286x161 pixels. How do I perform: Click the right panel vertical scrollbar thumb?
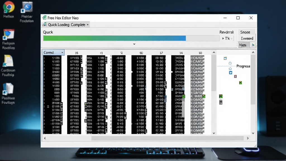point(253,79)
